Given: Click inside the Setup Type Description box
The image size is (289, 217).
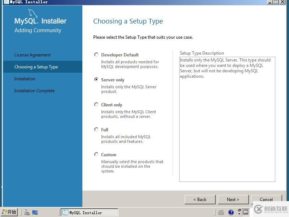Looking at the screenshot, I should 227,119.
